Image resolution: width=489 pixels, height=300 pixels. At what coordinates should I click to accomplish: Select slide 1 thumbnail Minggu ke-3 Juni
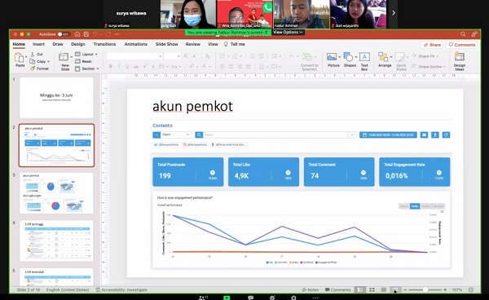[x=56, y=98]
